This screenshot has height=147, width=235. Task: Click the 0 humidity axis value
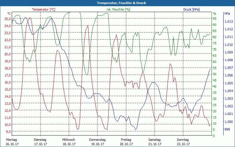pos(214,136)
